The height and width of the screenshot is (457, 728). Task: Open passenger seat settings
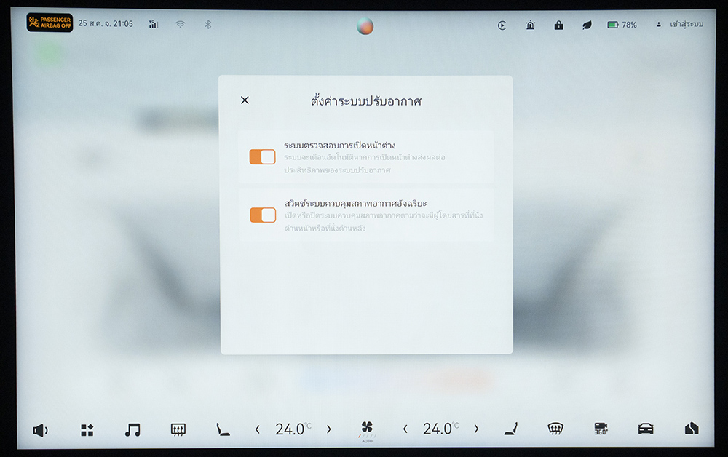pos(511,429)
